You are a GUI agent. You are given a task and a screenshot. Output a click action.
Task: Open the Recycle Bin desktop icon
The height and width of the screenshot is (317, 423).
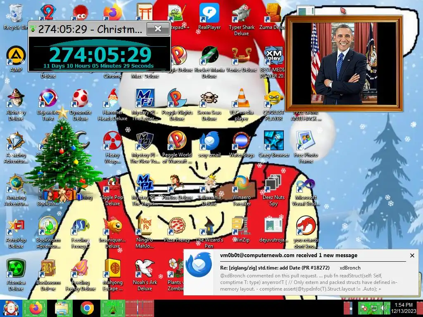[15, 17]
